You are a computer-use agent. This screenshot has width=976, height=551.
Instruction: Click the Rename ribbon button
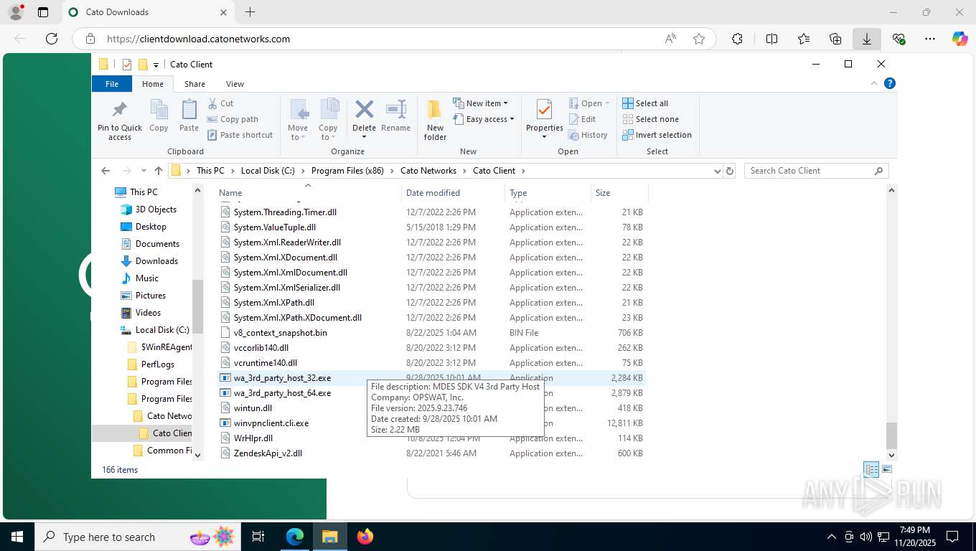[x=395, y=117]
